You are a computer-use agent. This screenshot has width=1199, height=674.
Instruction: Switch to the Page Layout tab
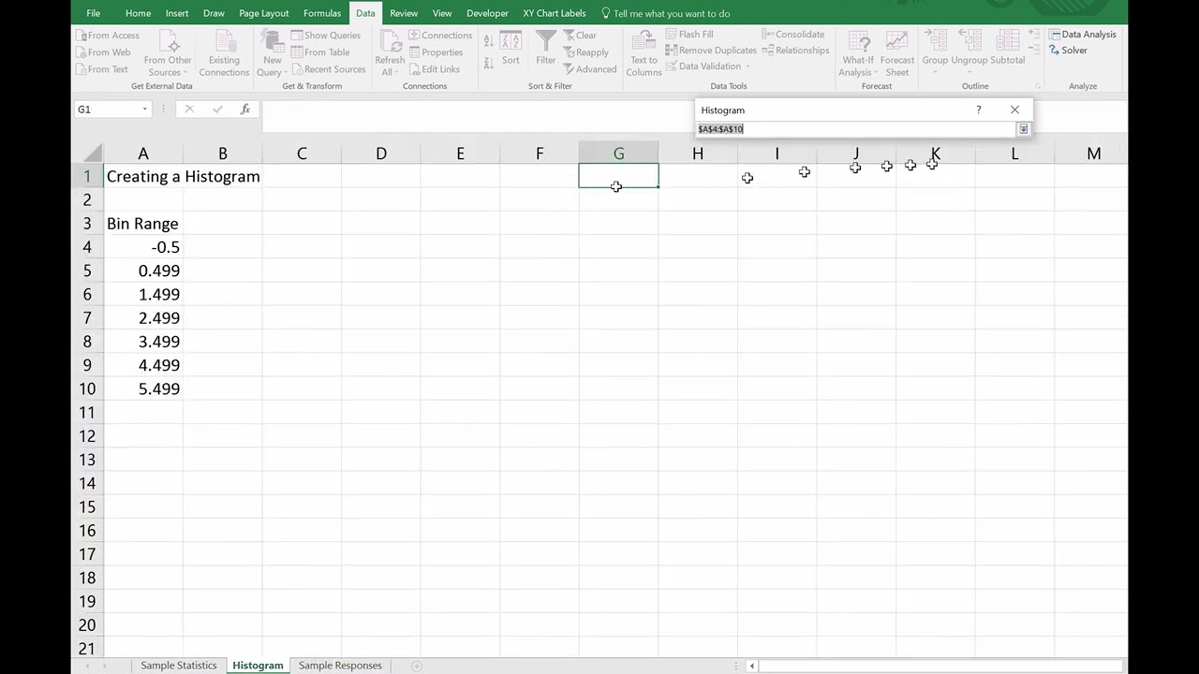coord(263,13)
